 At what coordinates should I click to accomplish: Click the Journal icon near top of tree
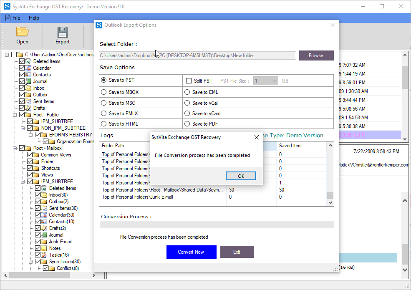pos(28,81)
